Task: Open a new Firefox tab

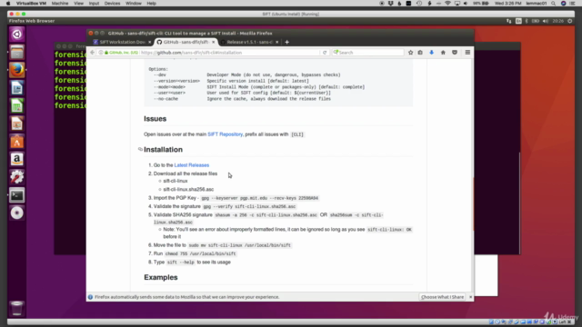Action: pyautogui.click(x=287, y=43)
